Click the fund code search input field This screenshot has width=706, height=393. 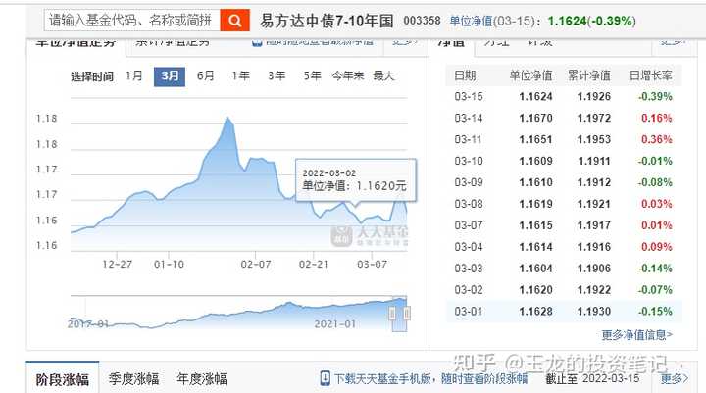132,21
